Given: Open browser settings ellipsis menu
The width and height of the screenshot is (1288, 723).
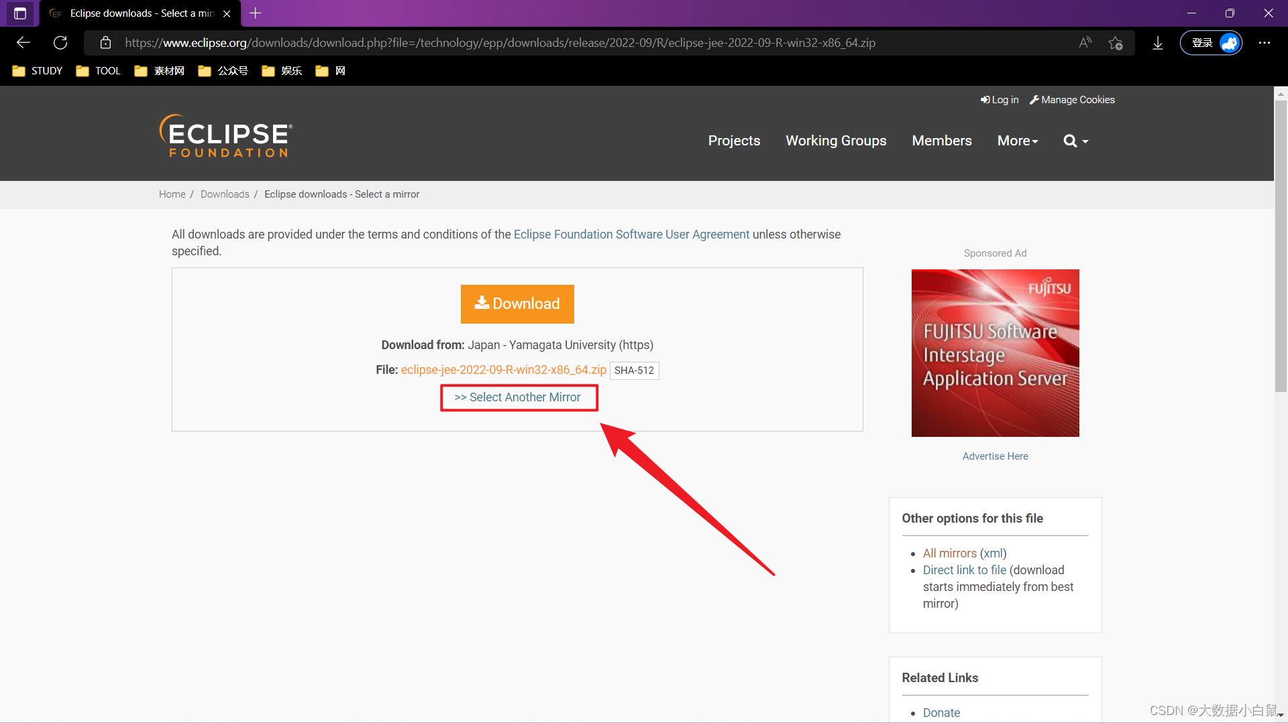Looking at the screenshot, I should pyautogui.click(x=1265, y=43).
